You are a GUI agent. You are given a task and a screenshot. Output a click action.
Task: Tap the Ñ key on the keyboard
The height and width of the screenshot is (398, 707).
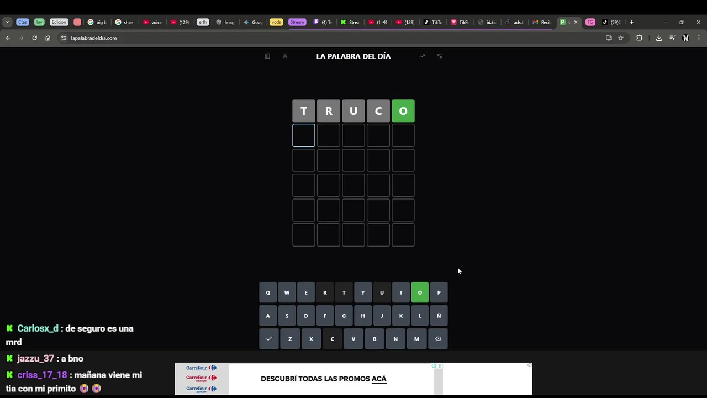tap(439, 316)
